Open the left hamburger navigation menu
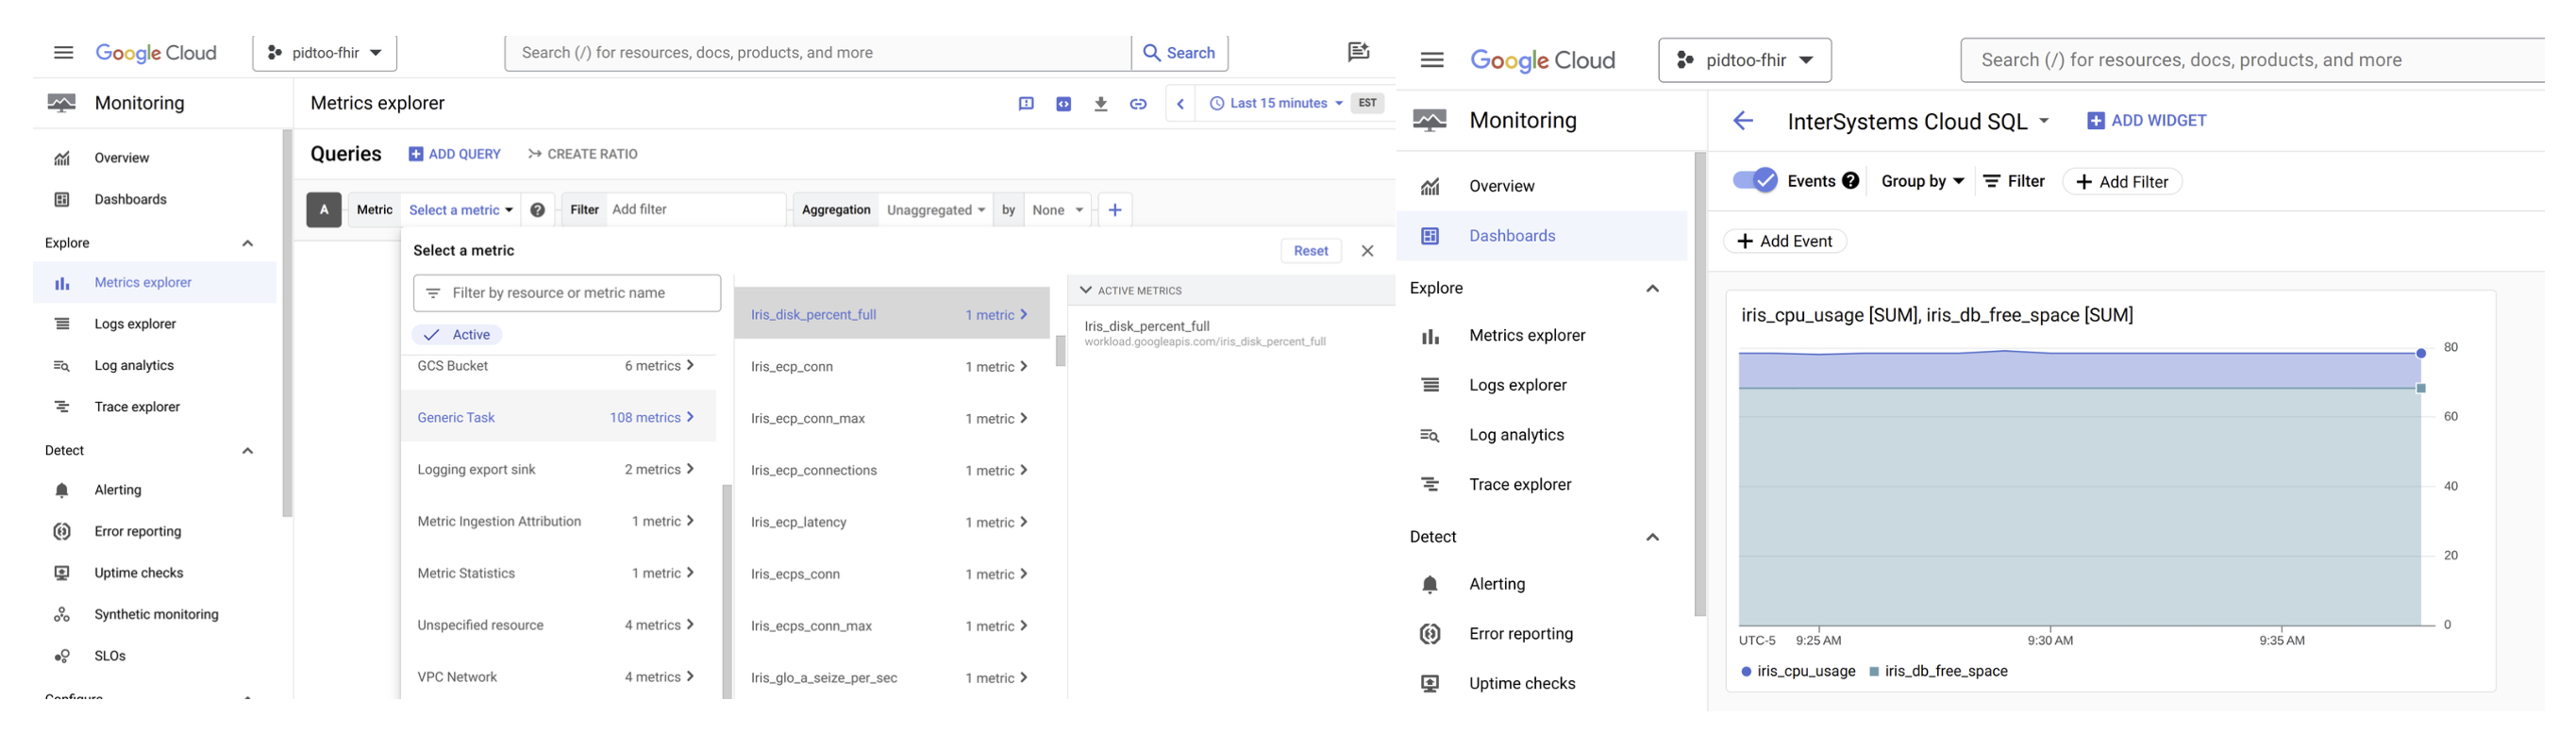Image resolution: width=2576 pixels, height=734 pixels. pos(64,53)
